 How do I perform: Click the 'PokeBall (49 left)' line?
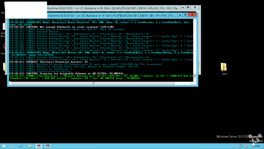(75, 78)
